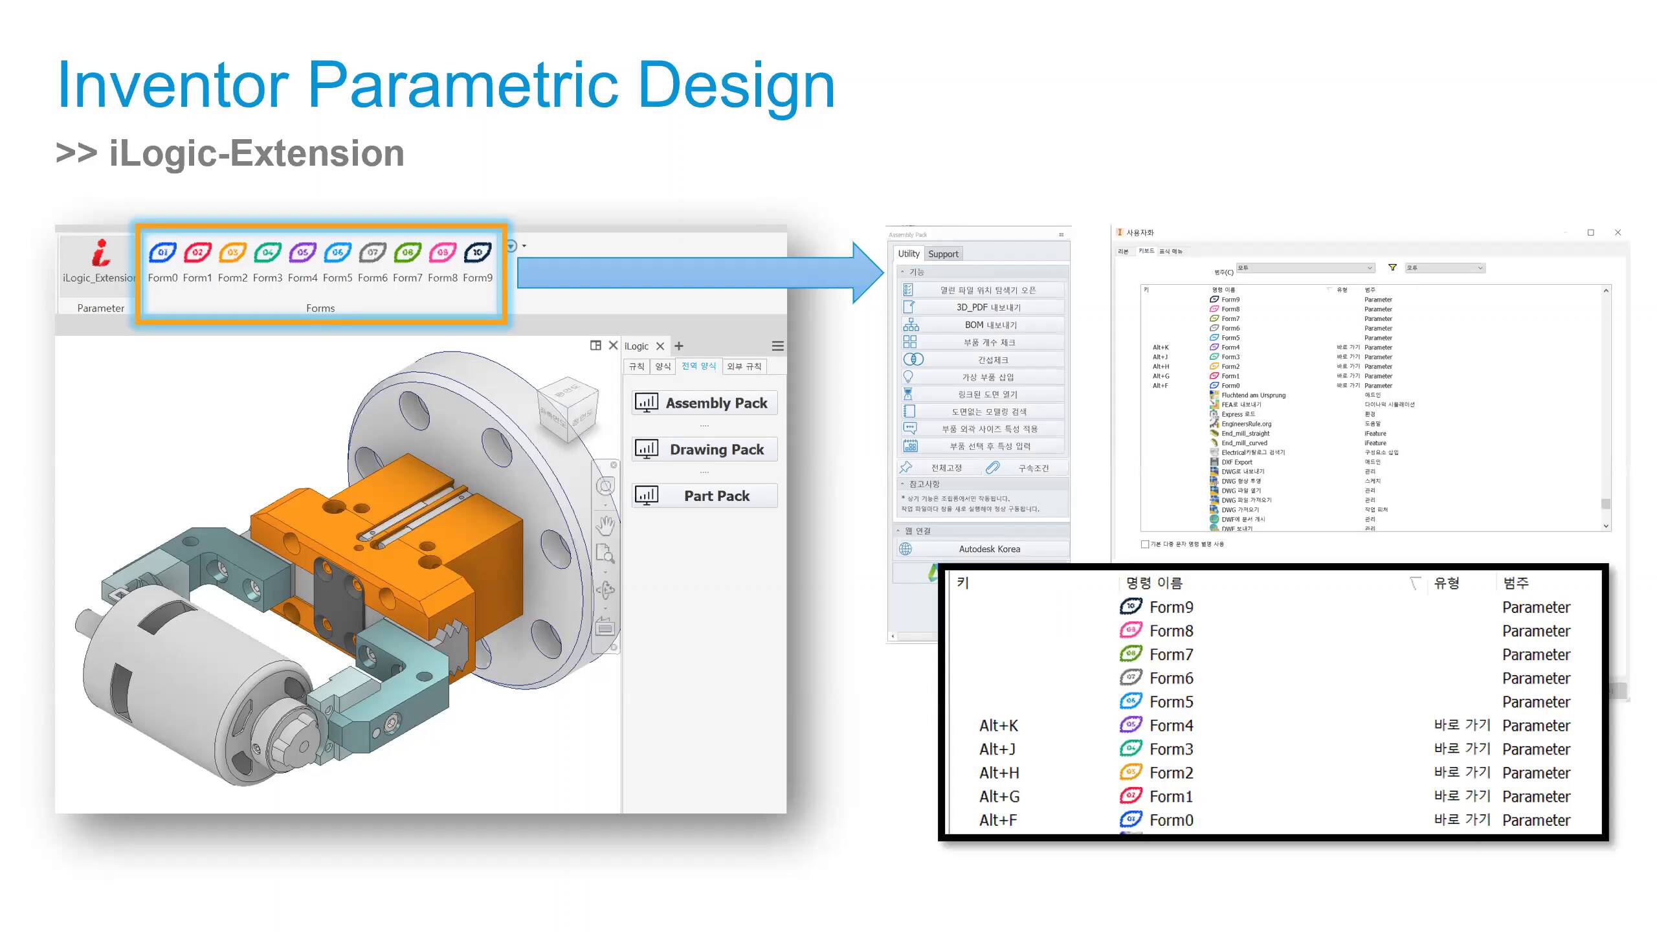Click the Autodesk Korea globe icon
Screen dimensions: 1657x932
[x=907, y=548]
